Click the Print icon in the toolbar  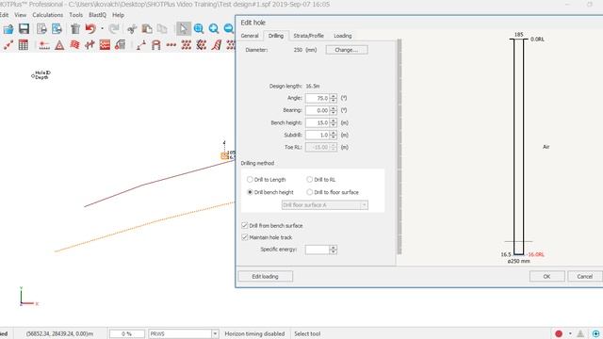[x=57, y=29]
